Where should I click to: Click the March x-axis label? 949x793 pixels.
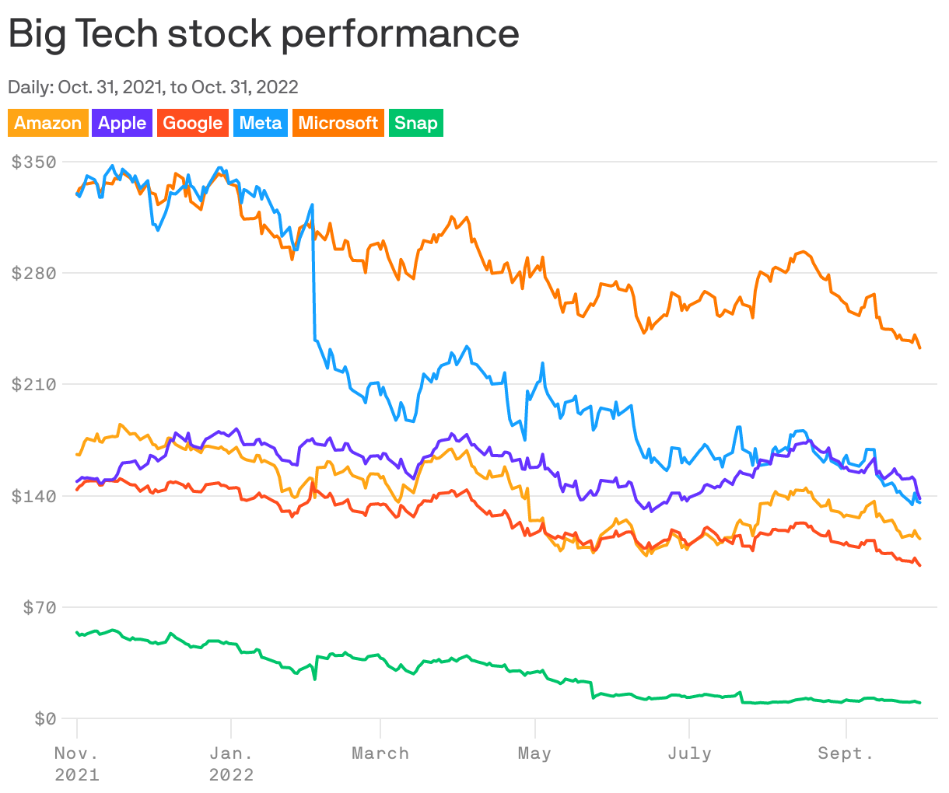380,753
